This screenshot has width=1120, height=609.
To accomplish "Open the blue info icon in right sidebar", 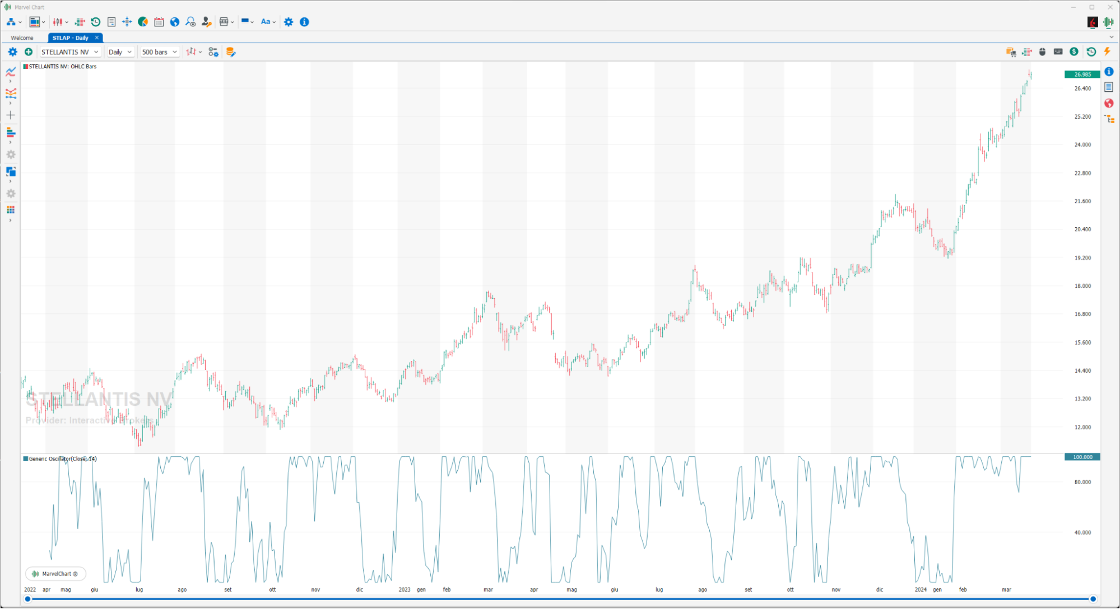I will (1109, 72).
